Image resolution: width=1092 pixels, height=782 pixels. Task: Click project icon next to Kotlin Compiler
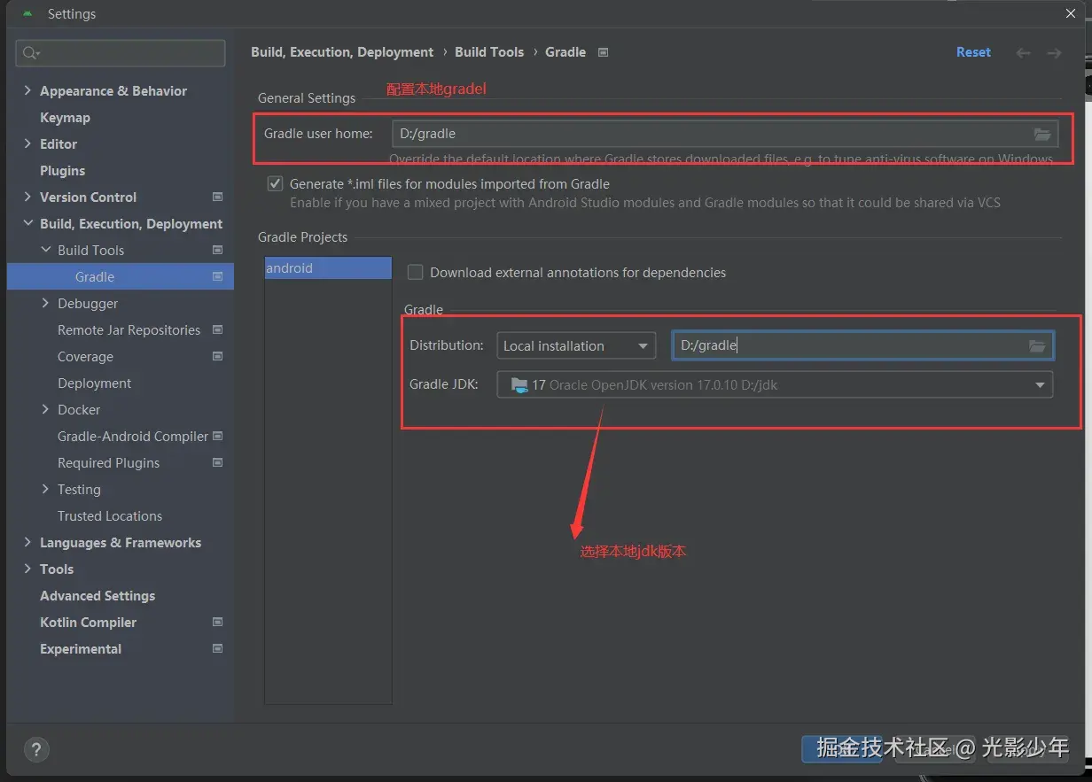pos(218,622)
